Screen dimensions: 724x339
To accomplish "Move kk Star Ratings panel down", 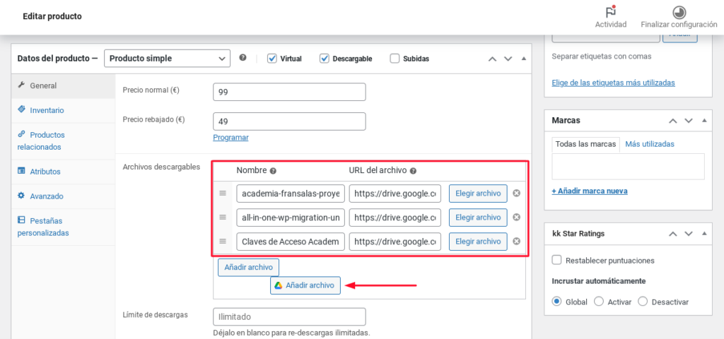I will click(x=689, y=234).
